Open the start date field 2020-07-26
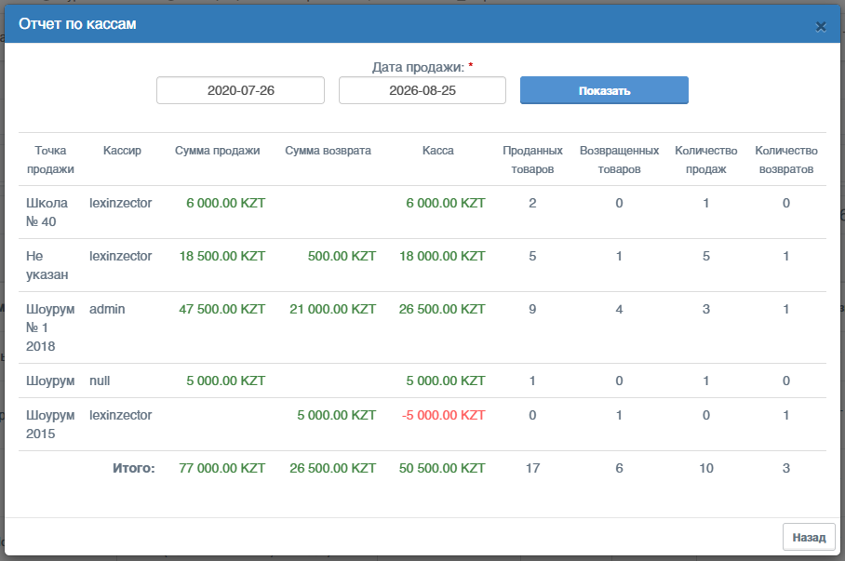This screenshot has width=845, height=561. point(240,90)
